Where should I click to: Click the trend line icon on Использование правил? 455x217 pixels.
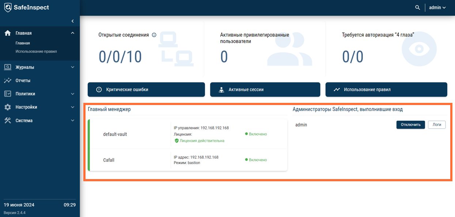(337, 89)
